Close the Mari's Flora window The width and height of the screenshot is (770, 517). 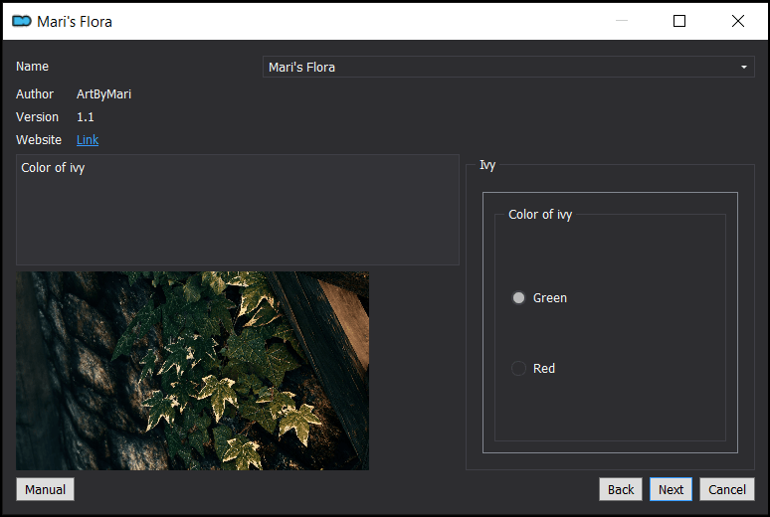pyautogui.click(x=737, y=21)
